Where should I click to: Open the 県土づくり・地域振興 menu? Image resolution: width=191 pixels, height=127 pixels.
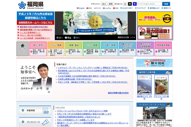[x=145, y=45]
